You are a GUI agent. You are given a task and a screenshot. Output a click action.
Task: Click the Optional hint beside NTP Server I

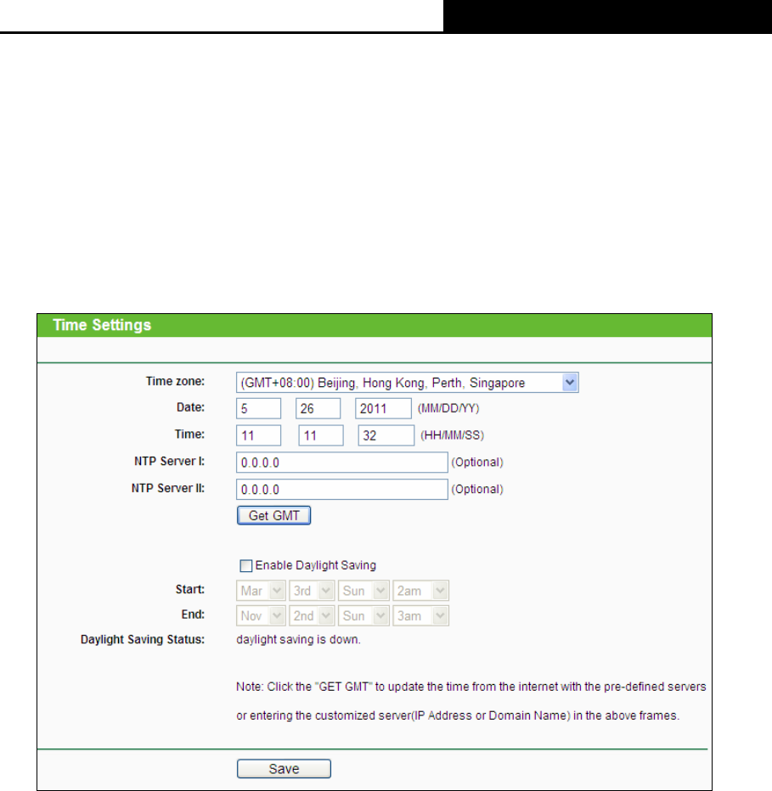click(477, 462)
